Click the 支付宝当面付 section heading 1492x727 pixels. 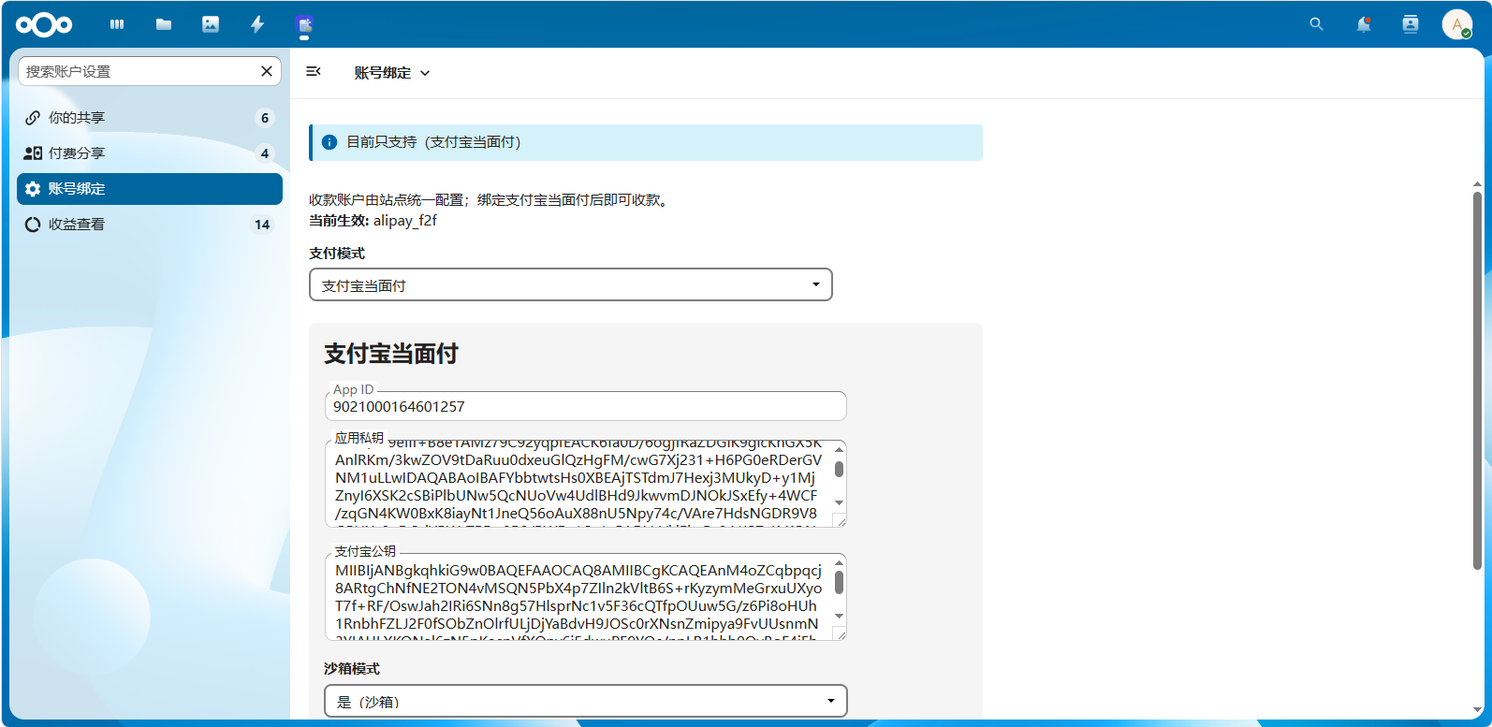(391, 354)
